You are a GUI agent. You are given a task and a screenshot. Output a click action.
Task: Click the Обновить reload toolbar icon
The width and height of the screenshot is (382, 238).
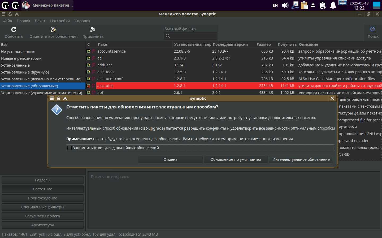tap(14, 29)
